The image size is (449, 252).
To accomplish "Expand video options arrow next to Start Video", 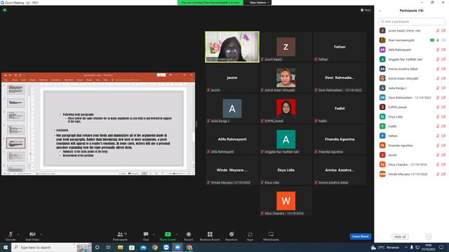I will [x=41, y=234].
